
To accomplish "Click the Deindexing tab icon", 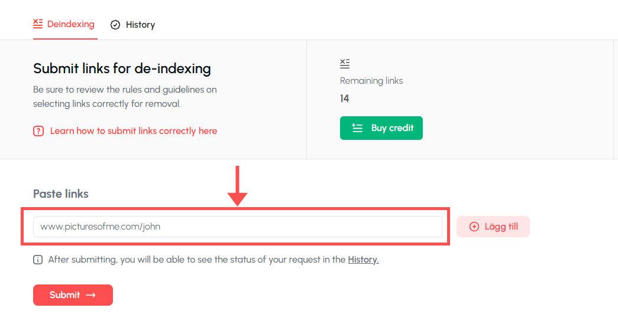I will click(x=38, y=24).
